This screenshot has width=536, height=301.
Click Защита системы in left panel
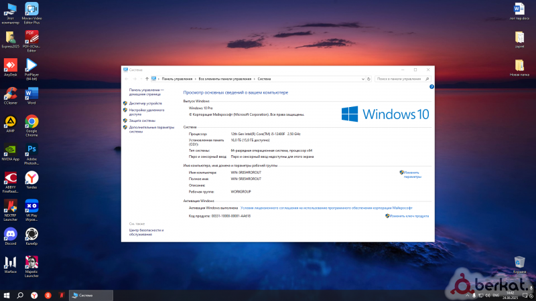(142, 121)
